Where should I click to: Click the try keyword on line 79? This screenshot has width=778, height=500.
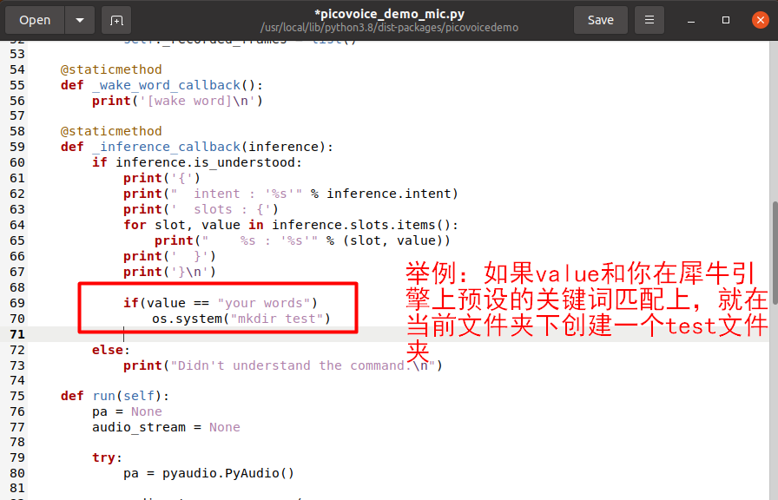[x=103, y=457]
